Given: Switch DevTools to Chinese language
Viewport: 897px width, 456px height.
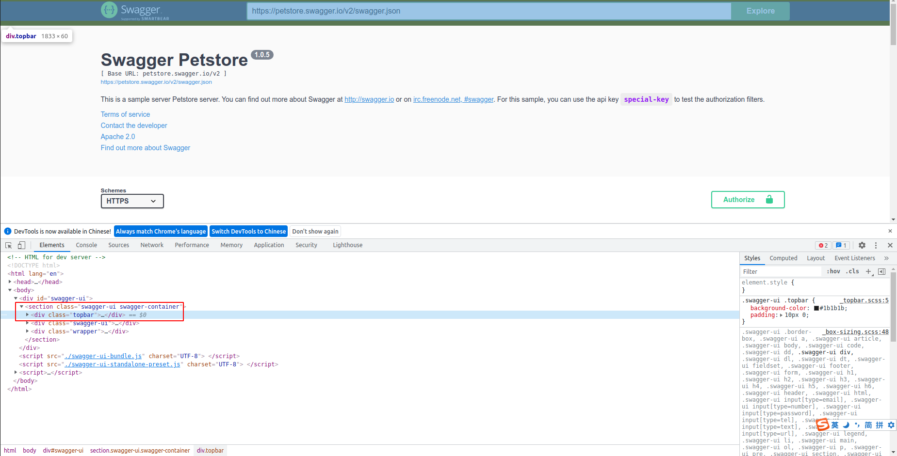Looking at the screenshot, I should click(249, 231).
